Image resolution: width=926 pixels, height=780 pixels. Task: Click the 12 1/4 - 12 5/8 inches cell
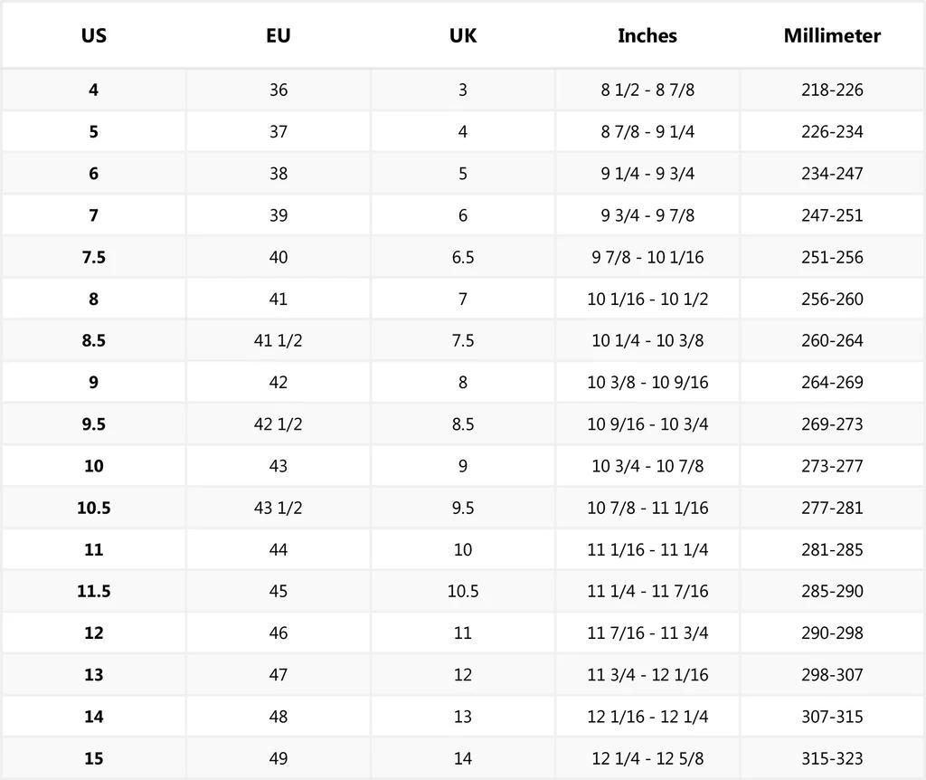pyautogui.click(x=647, y=758)
